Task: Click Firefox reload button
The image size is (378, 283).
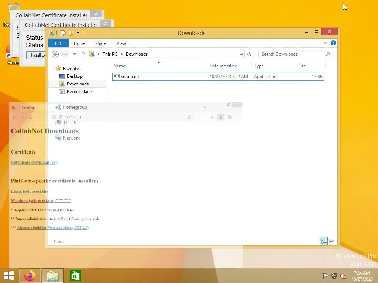Action: point(31,117)
